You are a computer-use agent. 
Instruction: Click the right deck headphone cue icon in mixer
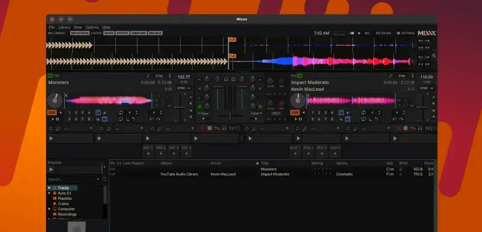(234, 79)
